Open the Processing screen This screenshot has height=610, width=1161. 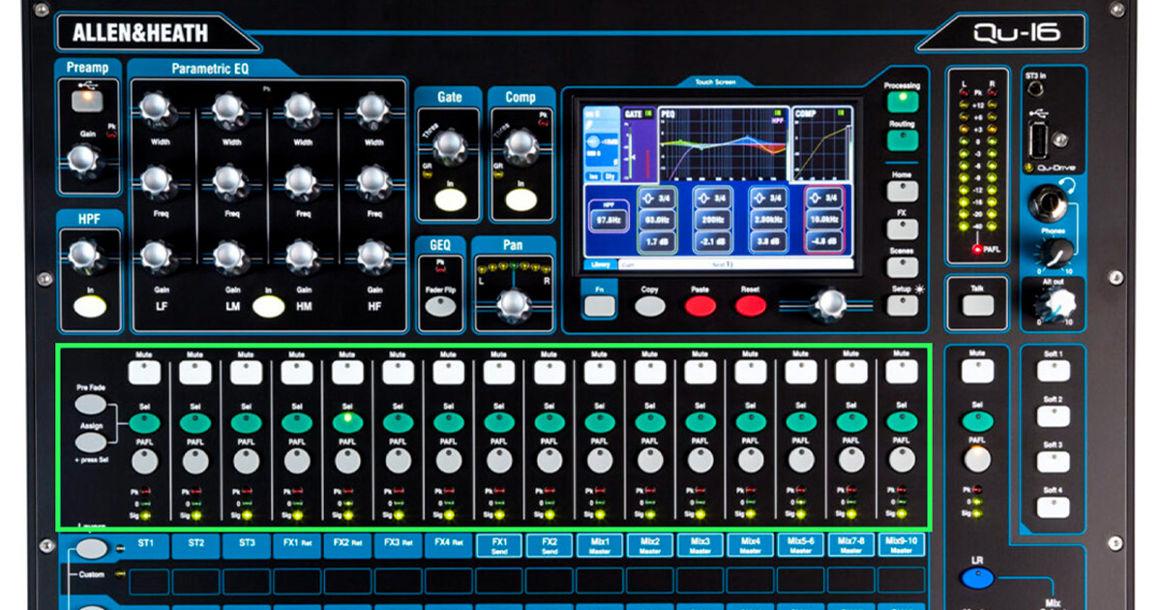tap(902, 104)
